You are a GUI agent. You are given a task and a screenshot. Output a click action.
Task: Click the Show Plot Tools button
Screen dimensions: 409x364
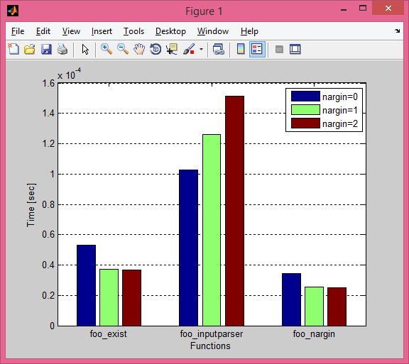click(x=295, y=49)
